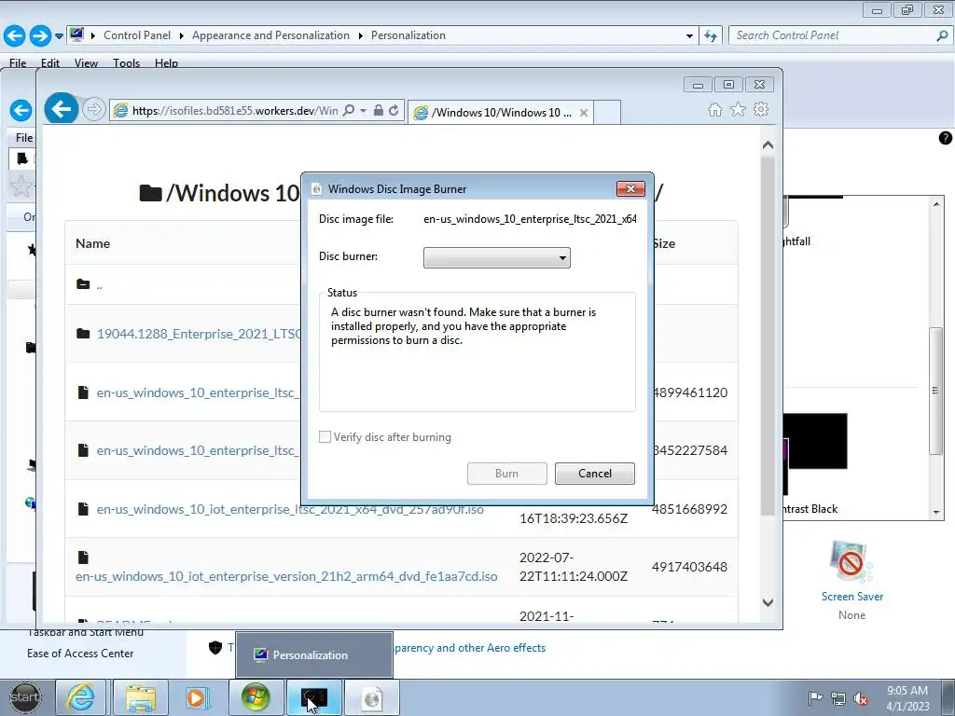Click Control Panel breadcrumb segment
Viewport: 955px width, 716px height.
[137, 35]
